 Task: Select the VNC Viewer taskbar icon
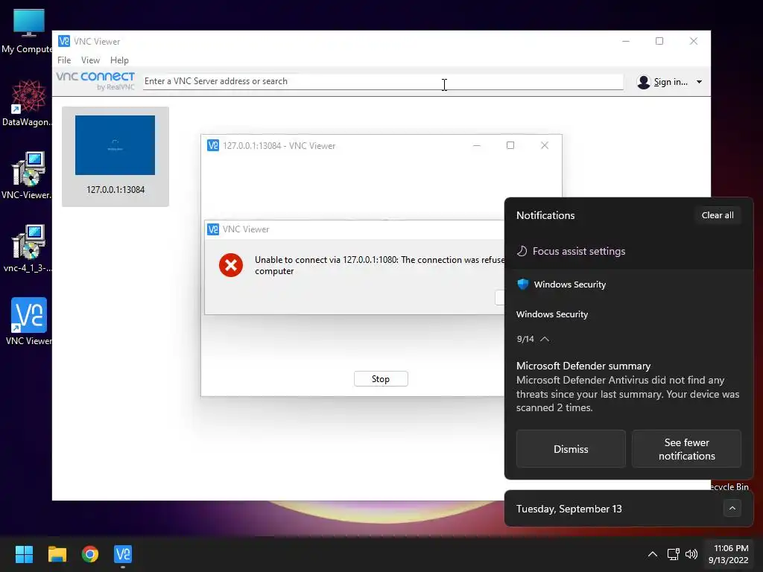tap(123, 554)
